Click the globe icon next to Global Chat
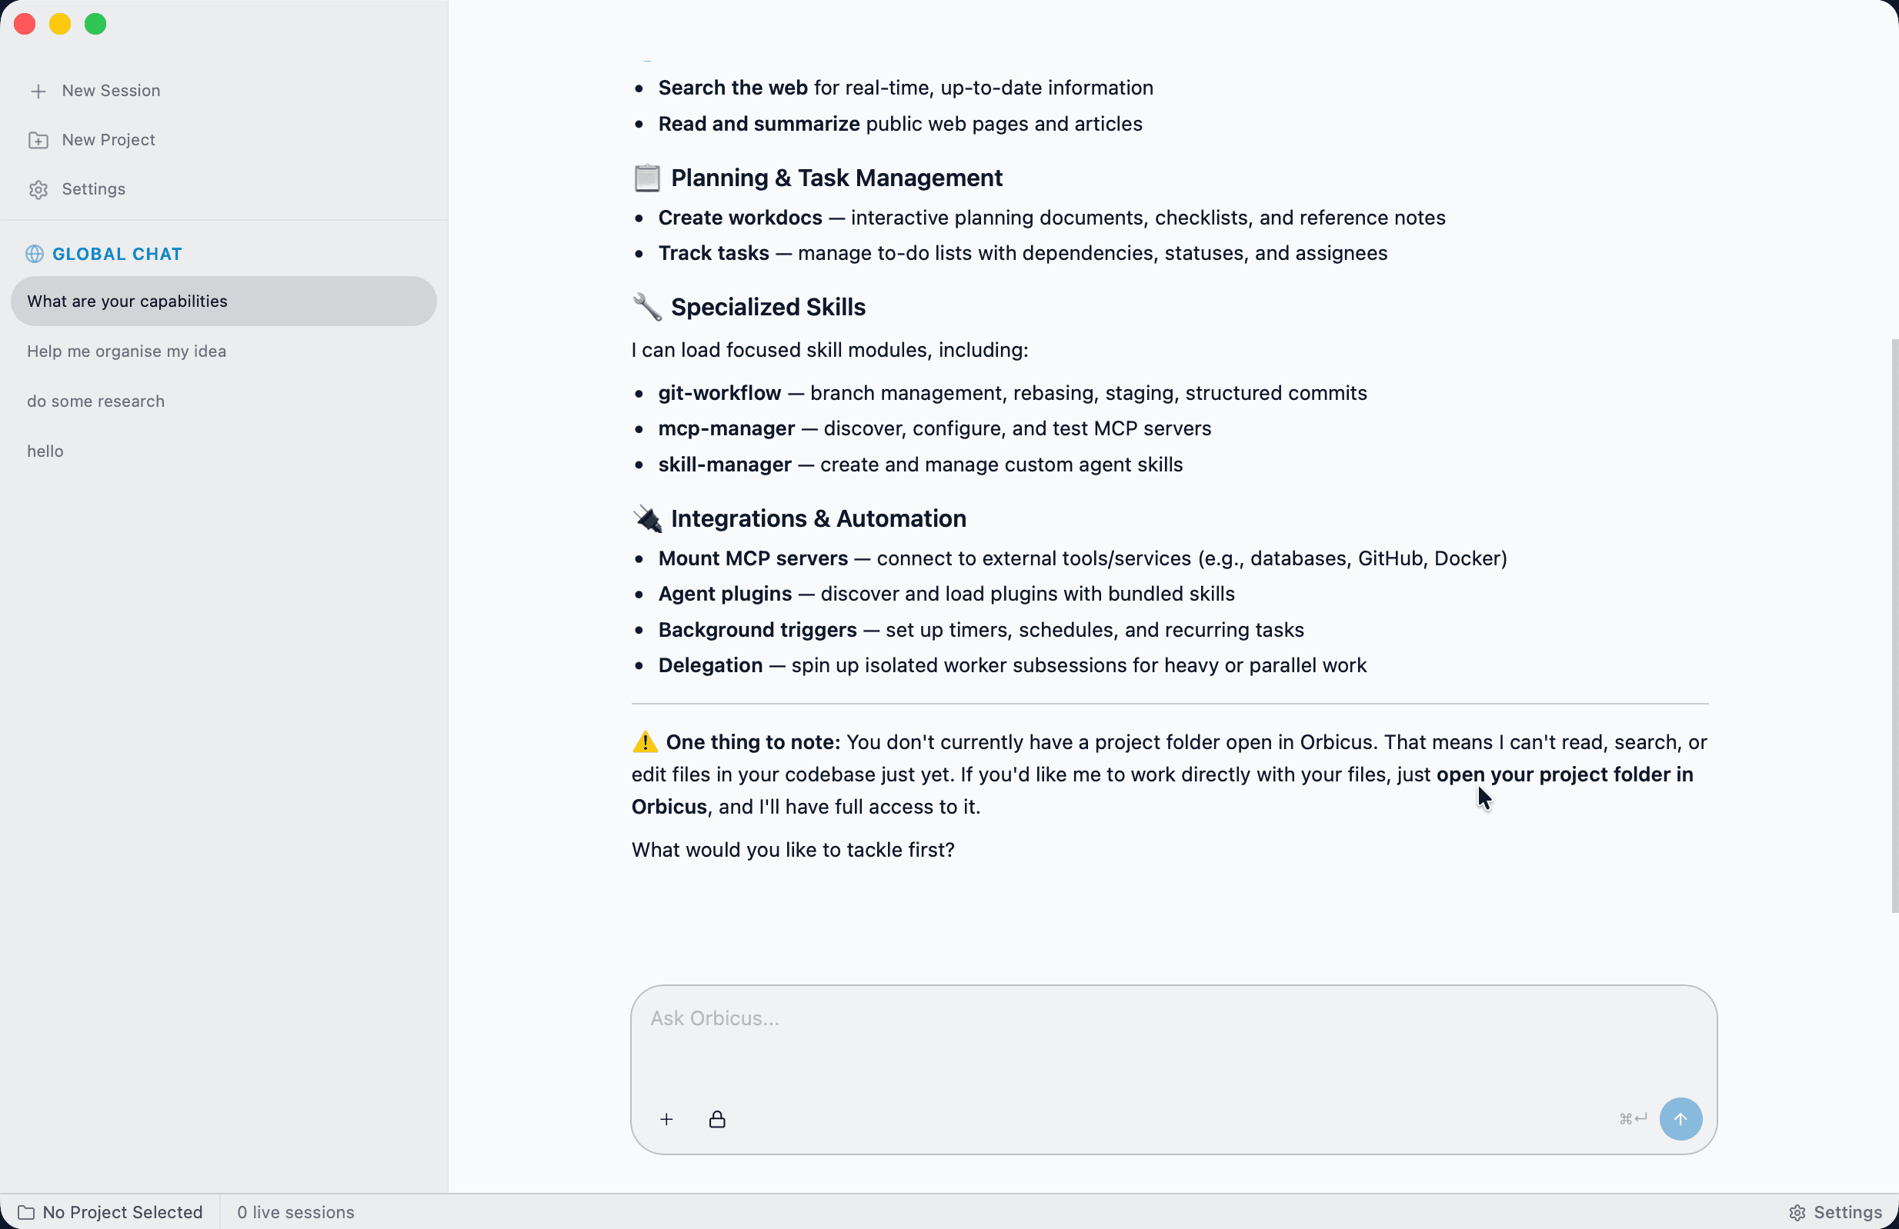Screen dimensions: 1899x1229 click(x=35, y=254)
